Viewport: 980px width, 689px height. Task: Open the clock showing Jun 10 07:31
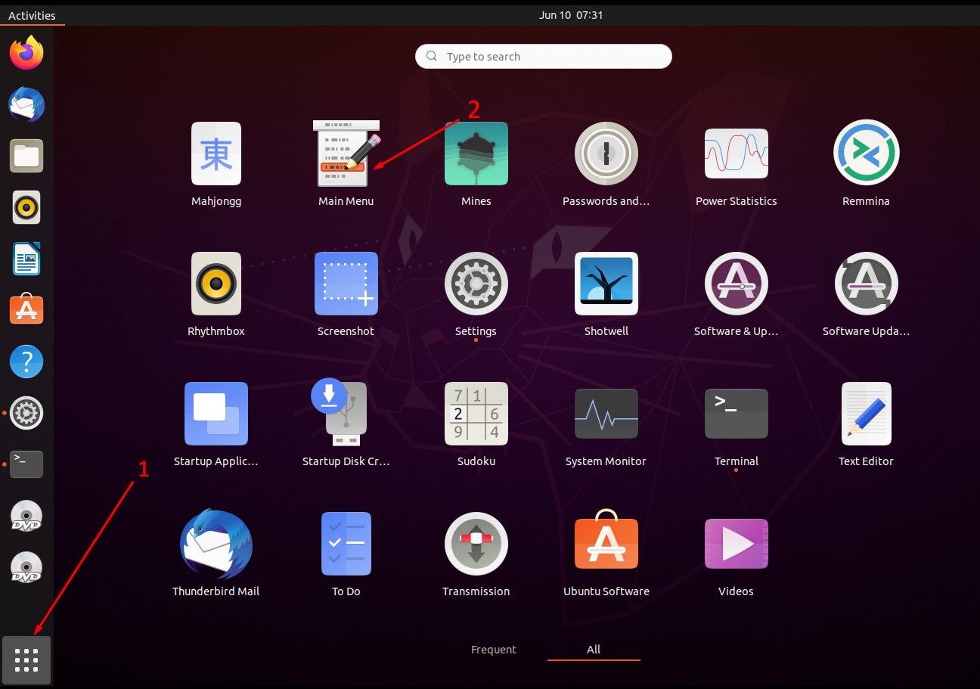(x=571, y=15)
